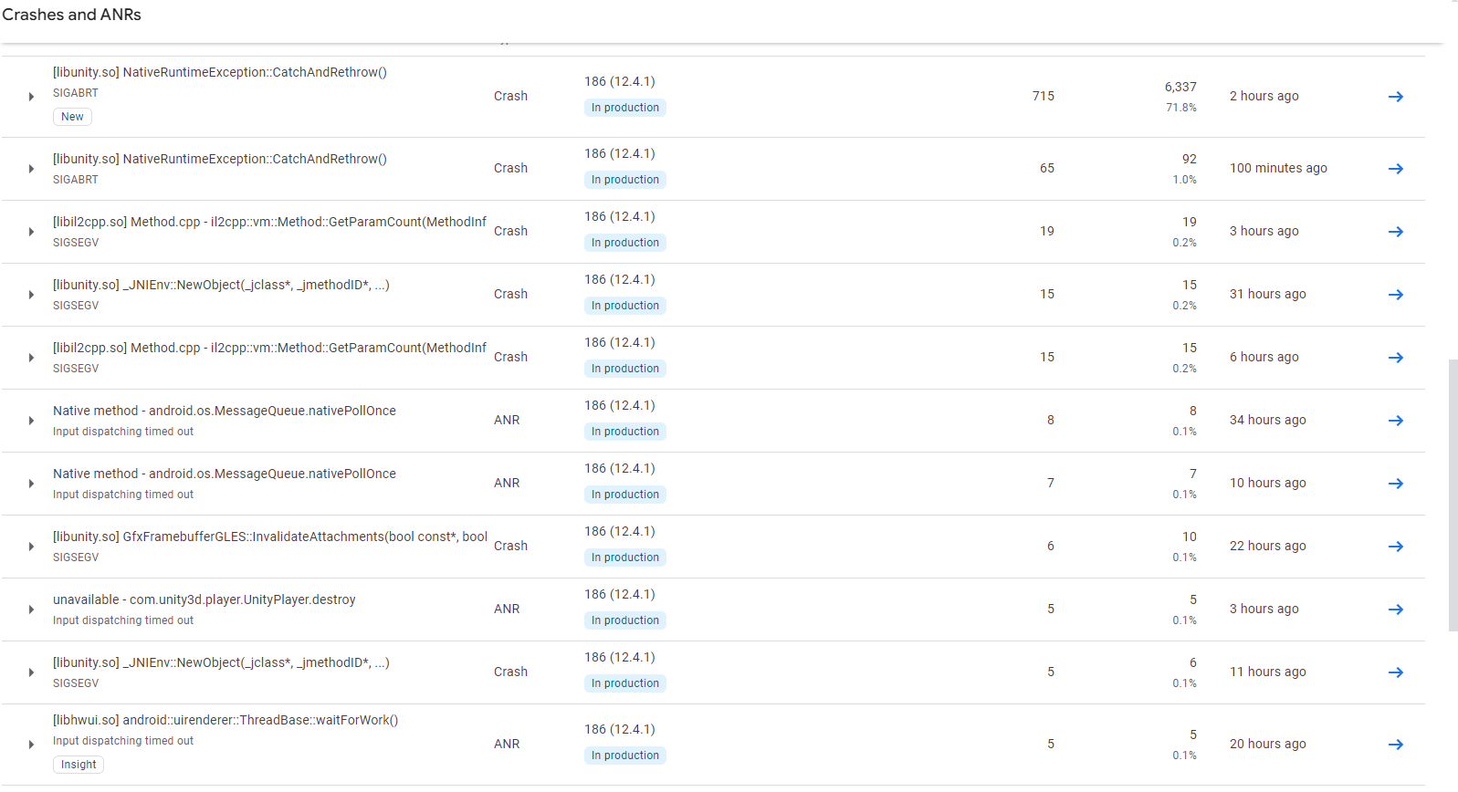Expand the first NativeRuntimeException crash row

click(x=31, y=97)
